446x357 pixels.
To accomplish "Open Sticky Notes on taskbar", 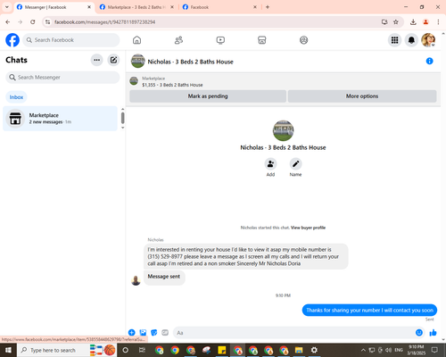I will [x=222, y=350].
